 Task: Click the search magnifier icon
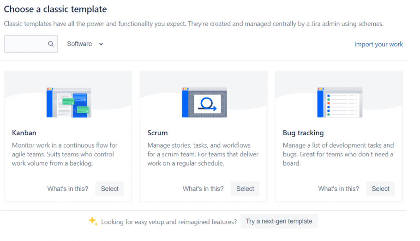tap(51, 44)
